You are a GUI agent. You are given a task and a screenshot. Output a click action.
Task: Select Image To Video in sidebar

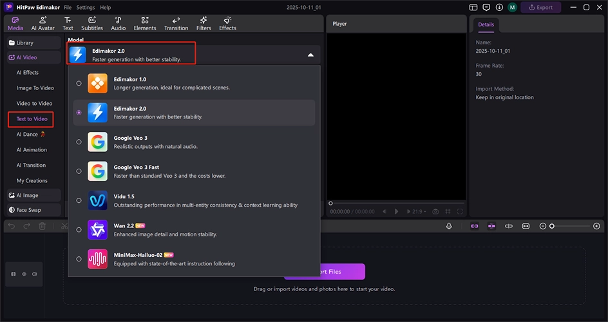[x=35, y=88]
